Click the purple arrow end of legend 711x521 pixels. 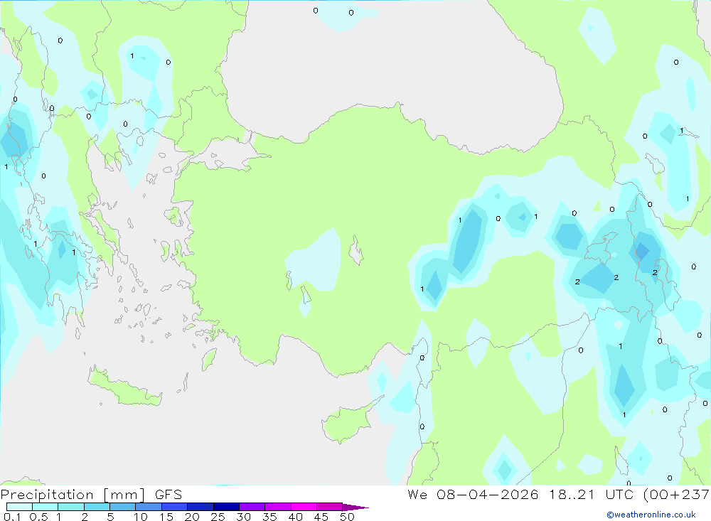[355, 507]
